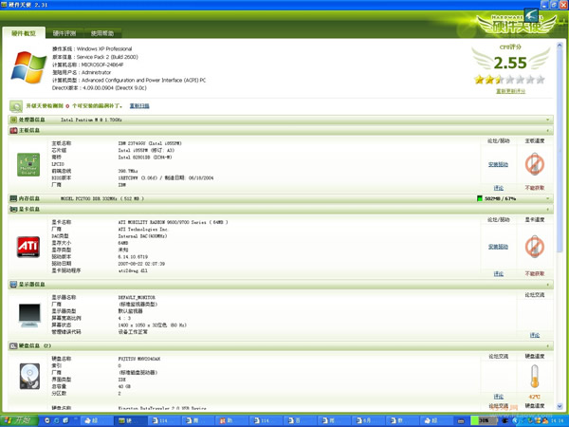Open the Start button on the taskbar
This screenshot has height=427, width=569.
point(20,420)
